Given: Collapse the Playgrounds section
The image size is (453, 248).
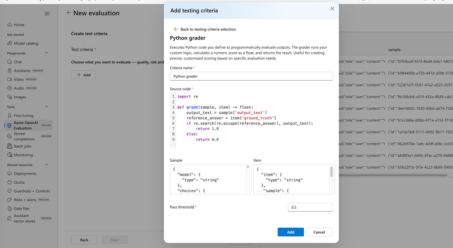Looking at the screenshot, I should [47, 53].
